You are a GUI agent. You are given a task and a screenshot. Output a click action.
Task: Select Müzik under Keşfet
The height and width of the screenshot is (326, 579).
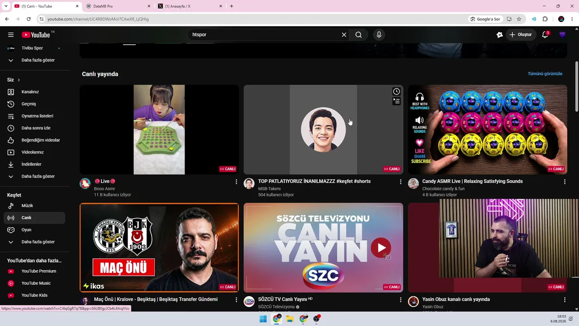[34, 206]
